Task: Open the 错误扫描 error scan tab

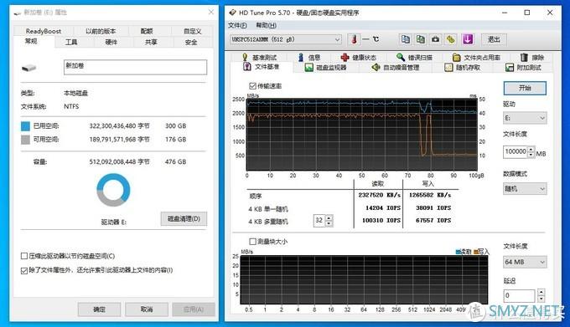Action: click(414, 57)
